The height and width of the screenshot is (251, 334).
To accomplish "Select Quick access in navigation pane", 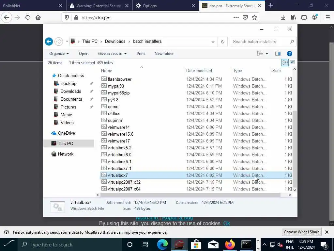I will click(71, 75).
